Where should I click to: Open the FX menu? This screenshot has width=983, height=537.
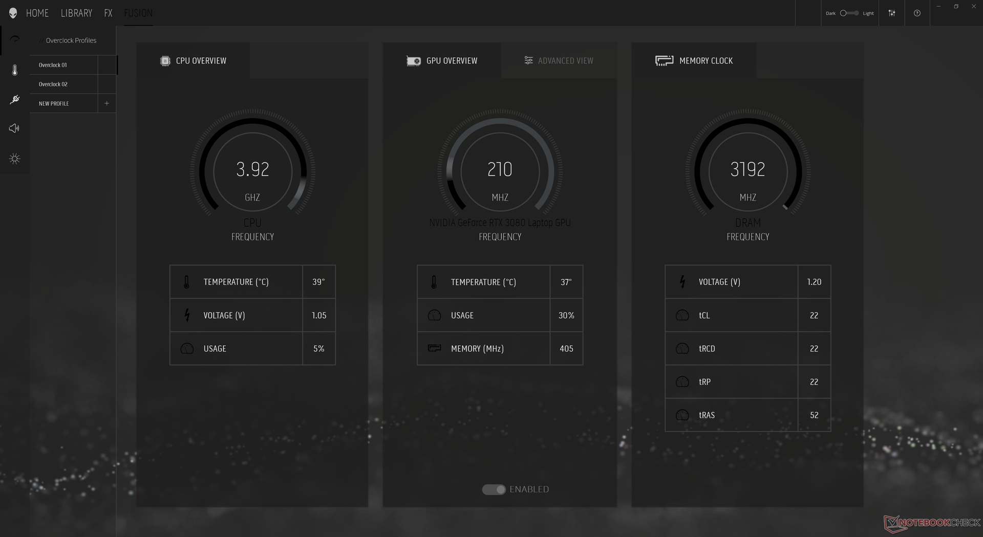coord(108,13)
